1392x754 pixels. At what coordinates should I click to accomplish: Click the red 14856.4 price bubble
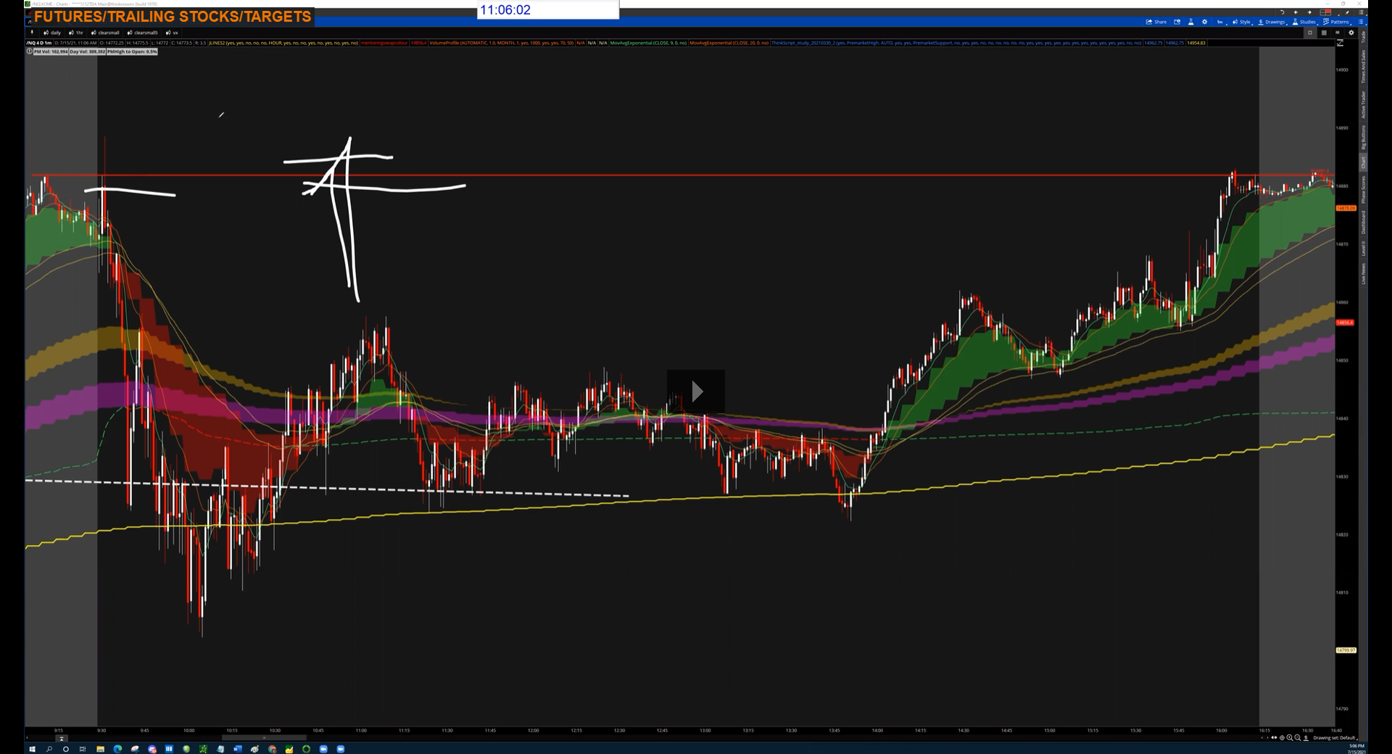click(1345, 323)
